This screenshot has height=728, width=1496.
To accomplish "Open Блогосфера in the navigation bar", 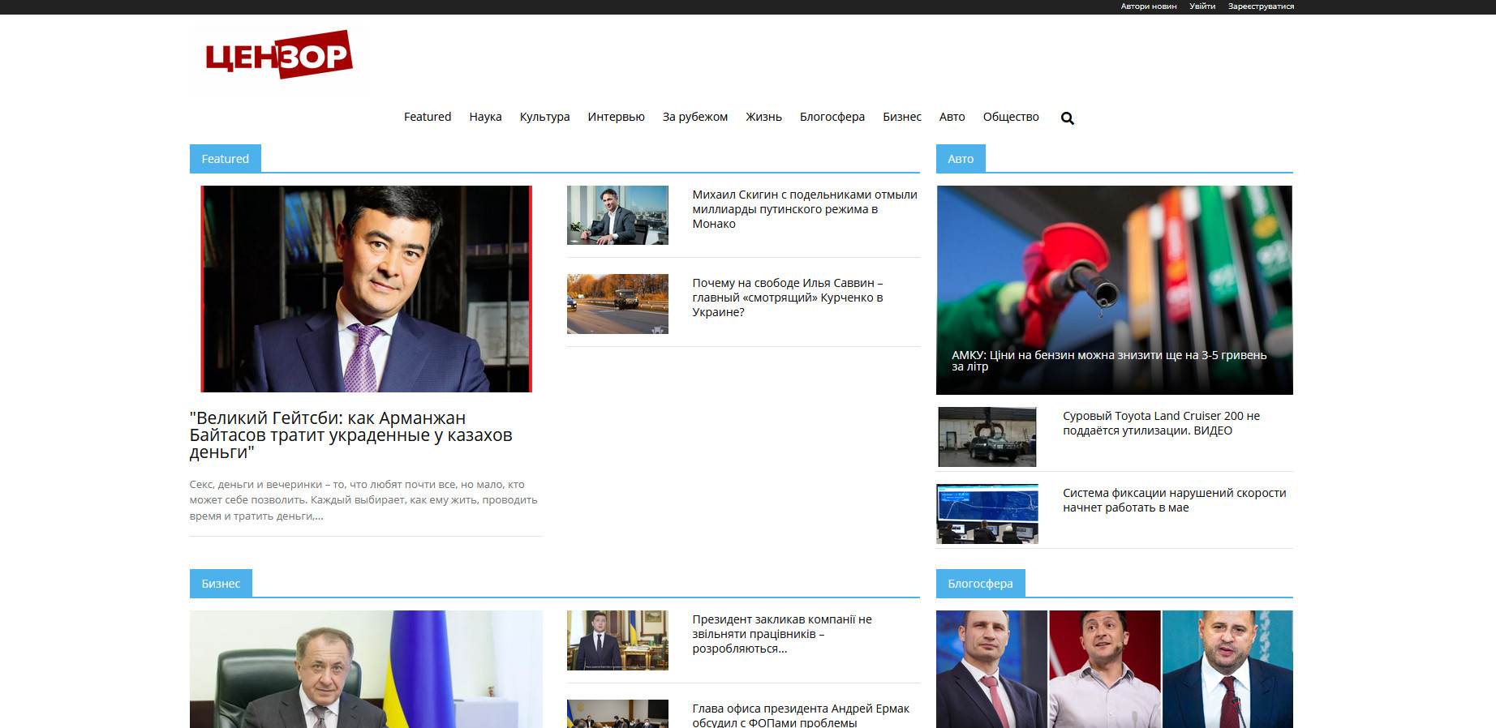I will coord(832,117).
